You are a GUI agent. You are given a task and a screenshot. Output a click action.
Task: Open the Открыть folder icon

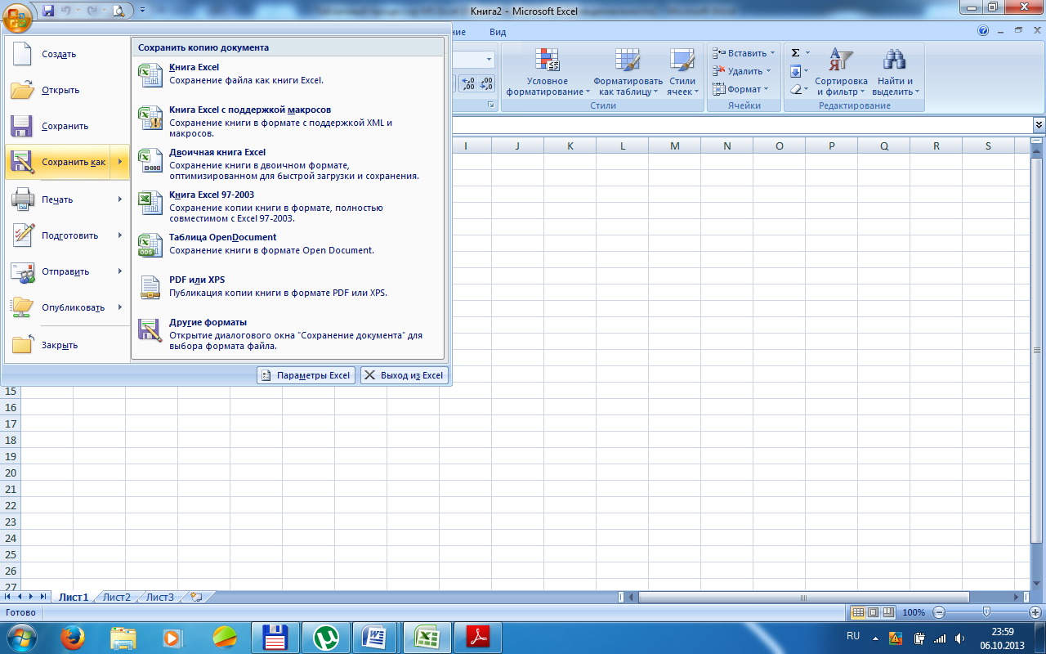(x=22, y=90)
